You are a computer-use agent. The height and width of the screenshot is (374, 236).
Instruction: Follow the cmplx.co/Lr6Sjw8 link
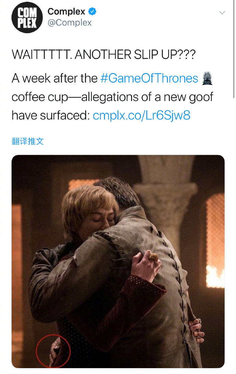142,115
